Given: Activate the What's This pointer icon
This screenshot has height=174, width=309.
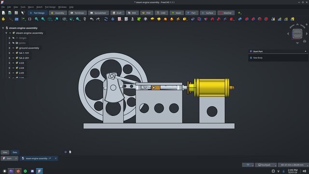Looking at the screenshot, I should point(23,13).
